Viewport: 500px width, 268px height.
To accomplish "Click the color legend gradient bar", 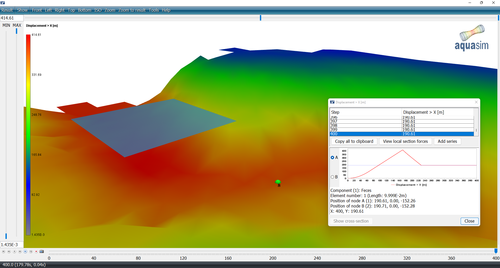I will (x=28, y=135).
